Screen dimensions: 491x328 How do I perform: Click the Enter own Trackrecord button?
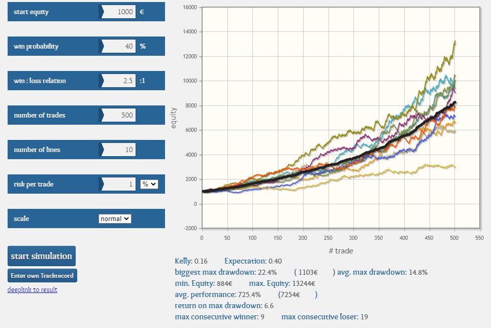42,275
